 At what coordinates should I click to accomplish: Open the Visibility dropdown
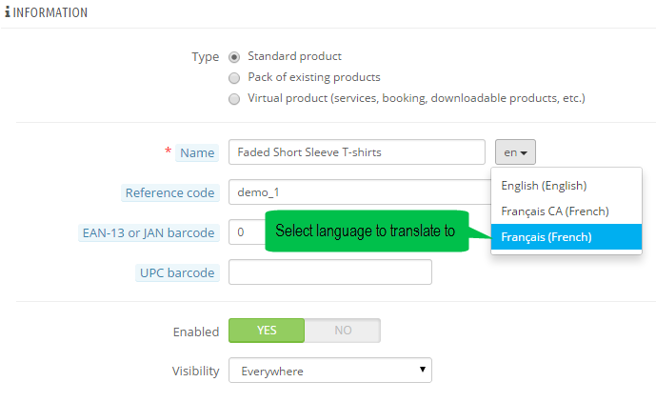coord(330,371)
